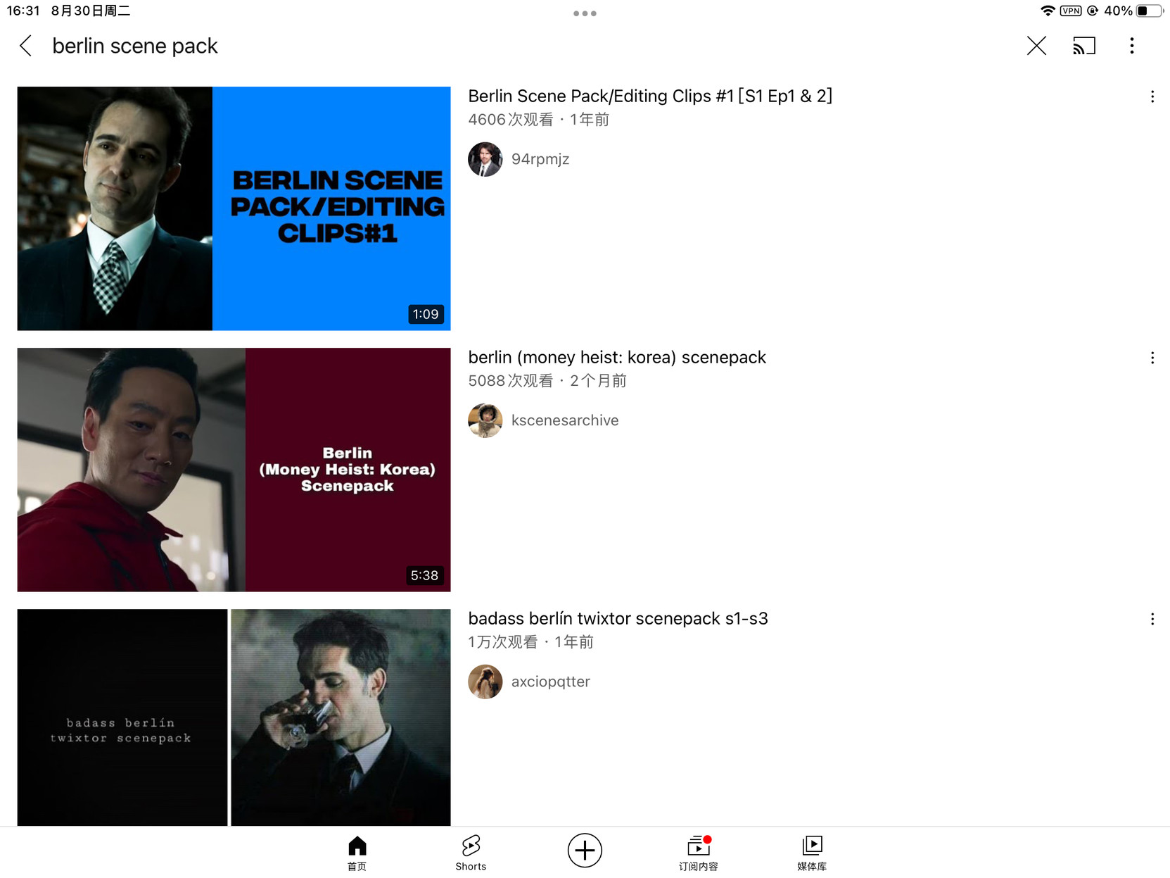This screenshot has height=878, width=1170.
Task: Go back using the left arrow
Action: click(26, 46)
